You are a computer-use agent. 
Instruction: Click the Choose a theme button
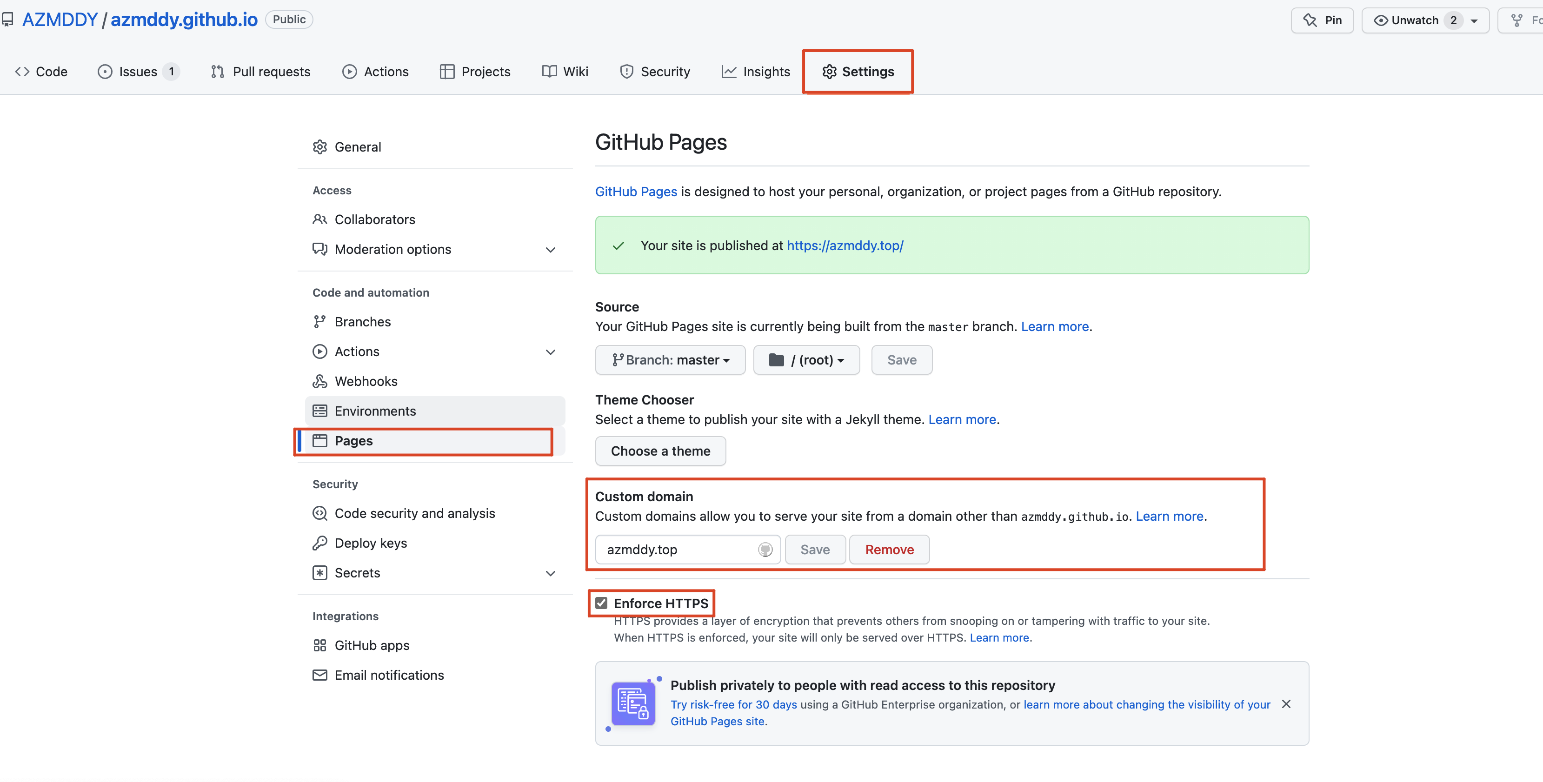[660, 451]
